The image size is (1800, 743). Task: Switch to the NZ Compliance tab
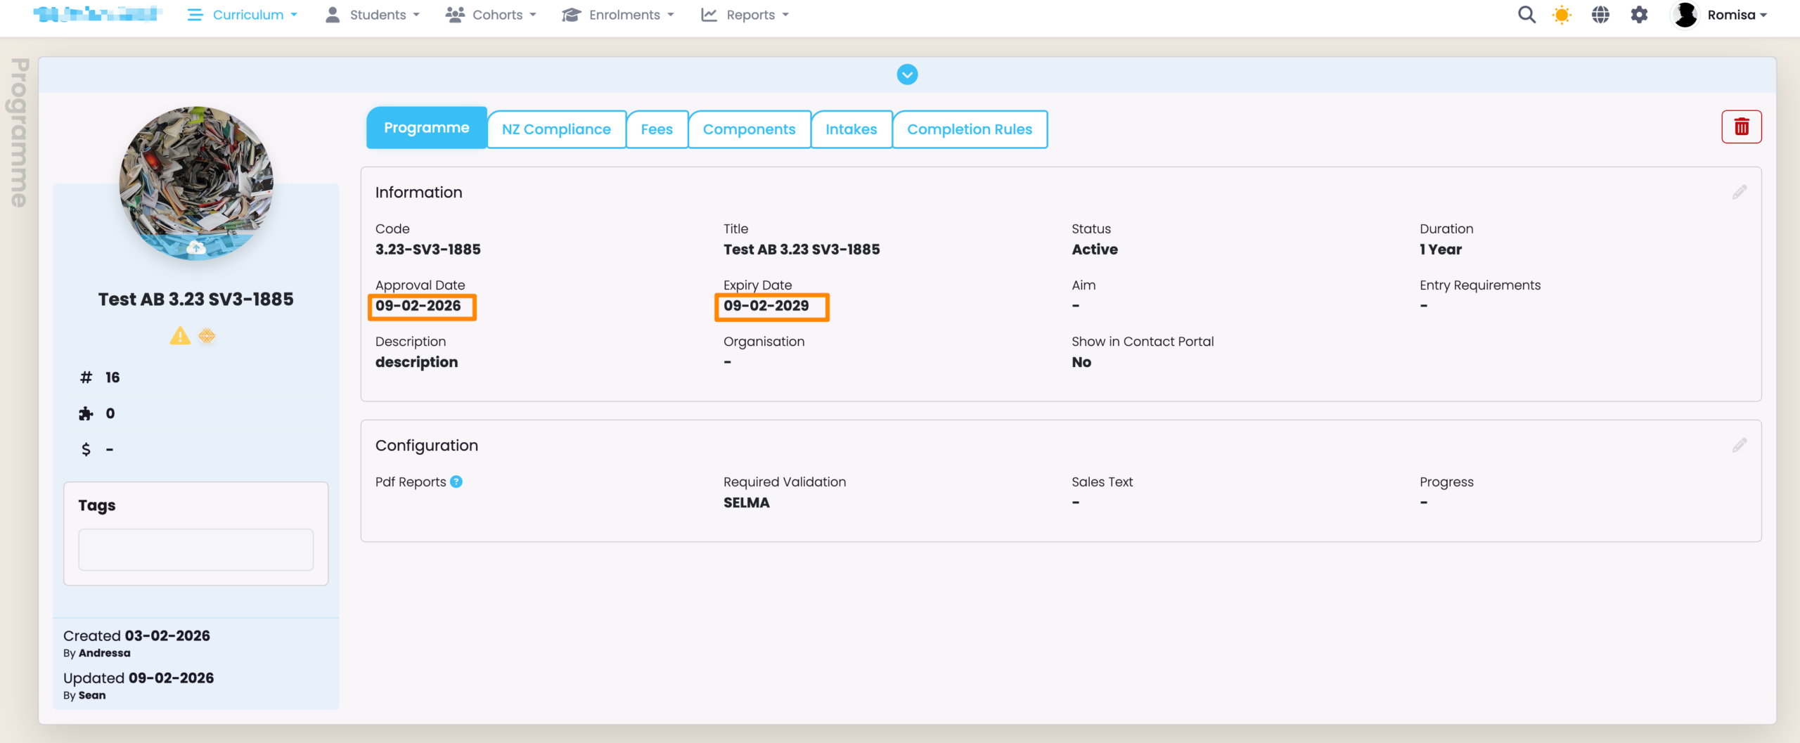(556, 129)
